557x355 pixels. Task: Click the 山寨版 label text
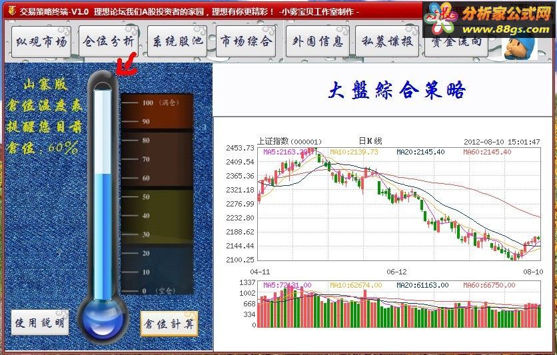(45, 85)
